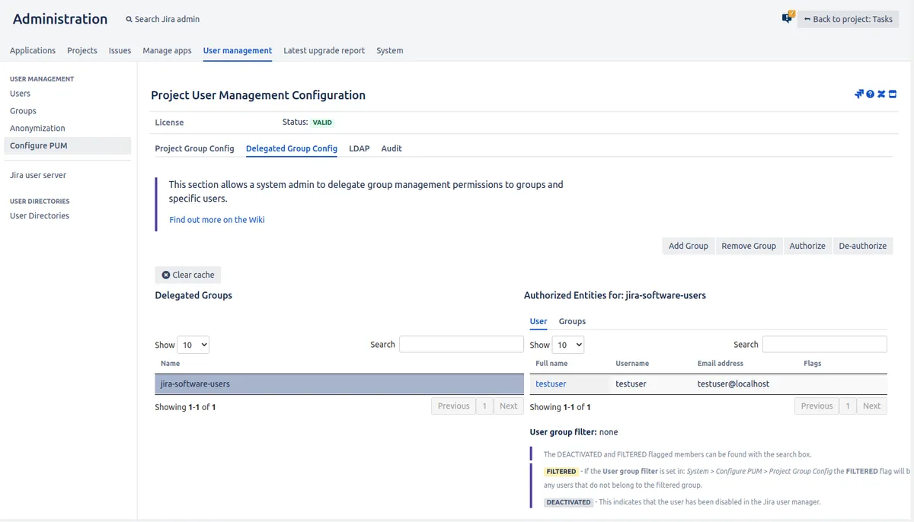Open the Delegated Groups Show count dropdown
The width and height of the screenshot is (914, 522).
(193, 345)
